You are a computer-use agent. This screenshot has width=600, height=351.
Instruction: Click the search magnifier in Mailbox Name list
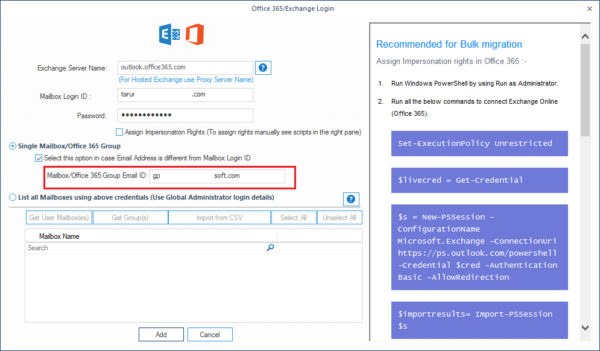[x=270, y=248]
